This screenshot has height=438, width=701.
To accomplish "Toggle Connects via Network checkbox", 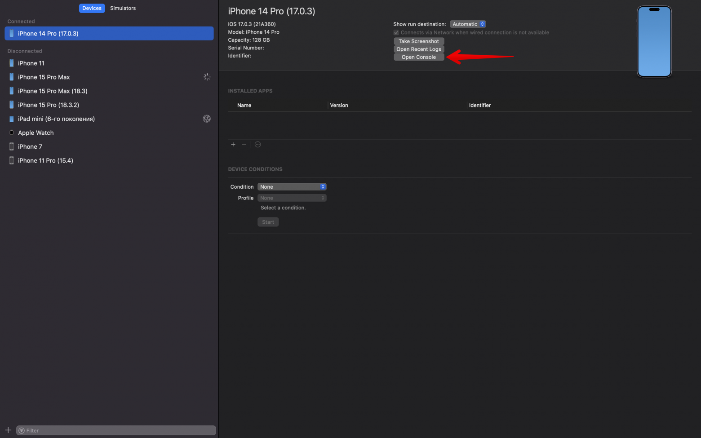I will point(396,32).
